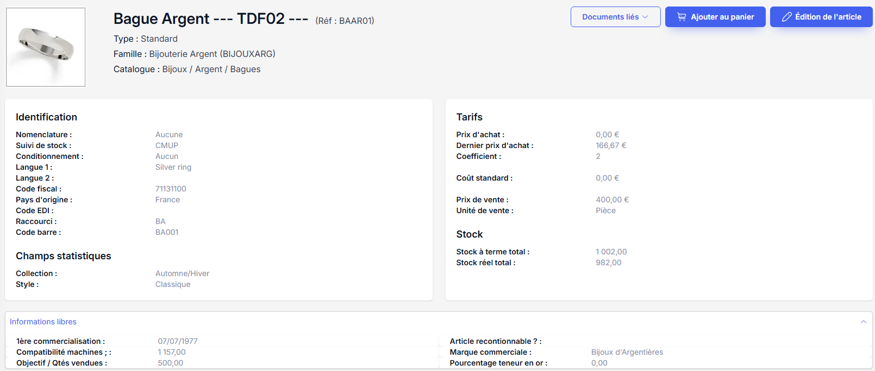Click the Informations libres section title
Image resolution: width=875 pixels, height=371 pixels.
[x=43, y=322]
